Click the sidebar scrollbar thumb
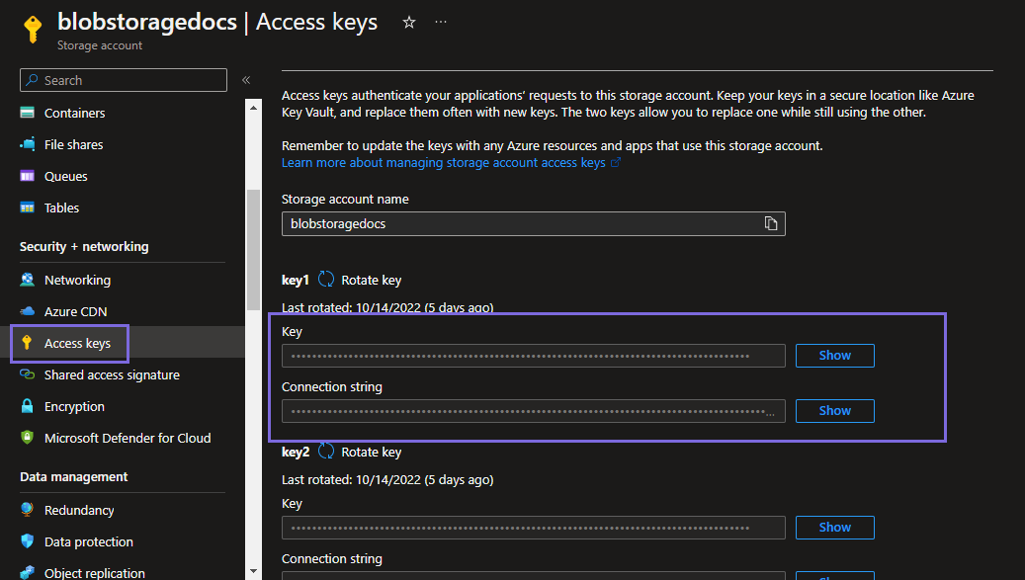This screenshot has height=580, width=1025. [254, 250]
